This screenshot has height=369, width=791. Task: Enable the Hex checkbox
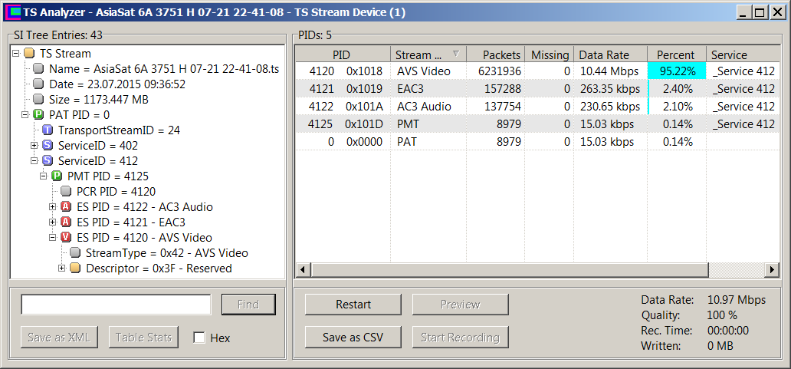[x=199, y=338]
